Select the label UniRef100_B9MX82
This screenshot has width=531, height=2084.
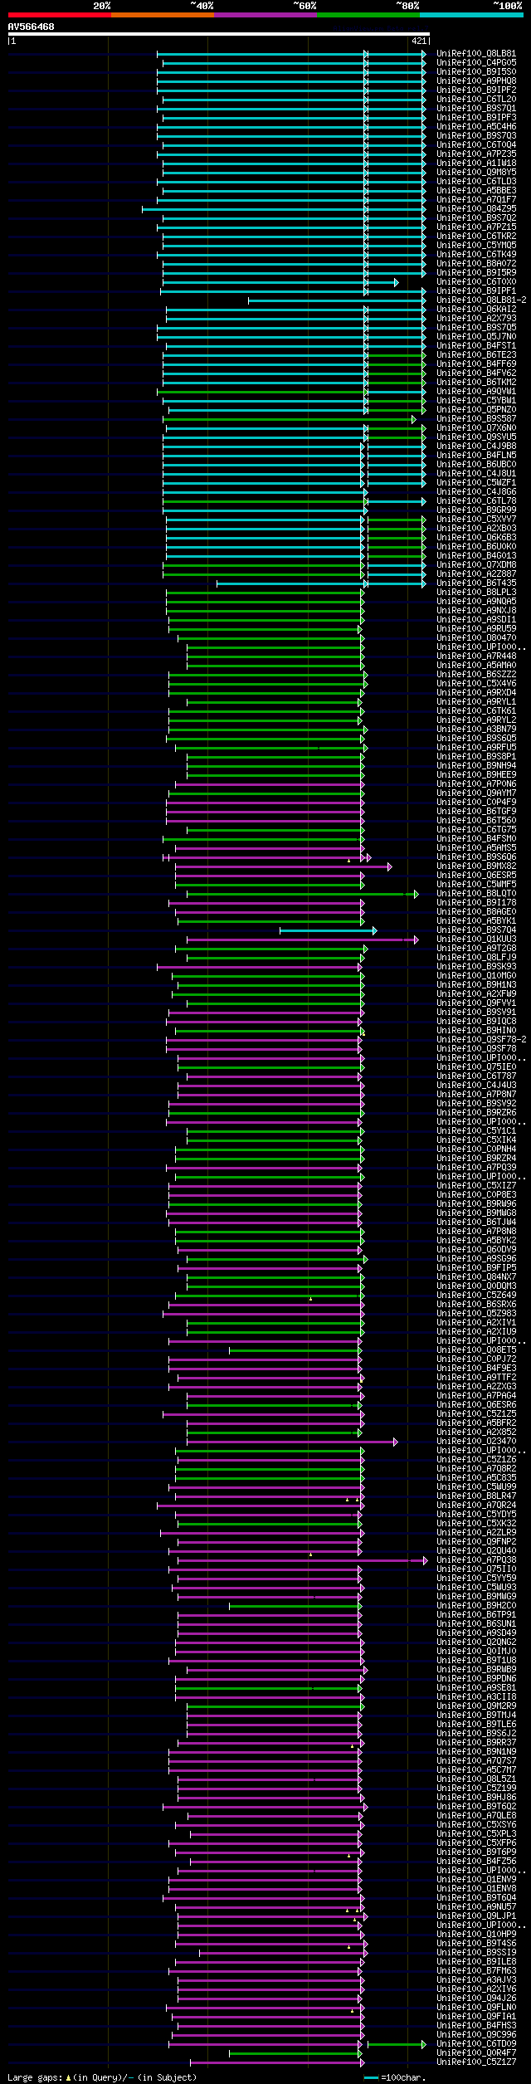(476, 866)
